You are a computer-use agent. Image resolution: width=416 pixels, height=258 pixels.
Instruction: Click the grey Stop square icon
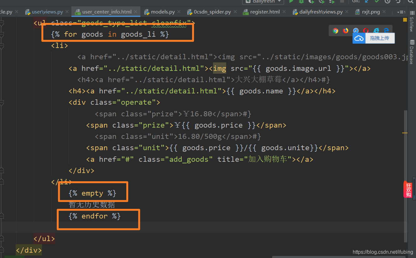tap(342, 2)
